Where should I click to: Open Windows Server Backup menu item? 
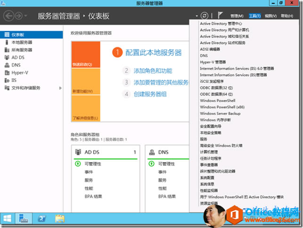pos(220,114)
